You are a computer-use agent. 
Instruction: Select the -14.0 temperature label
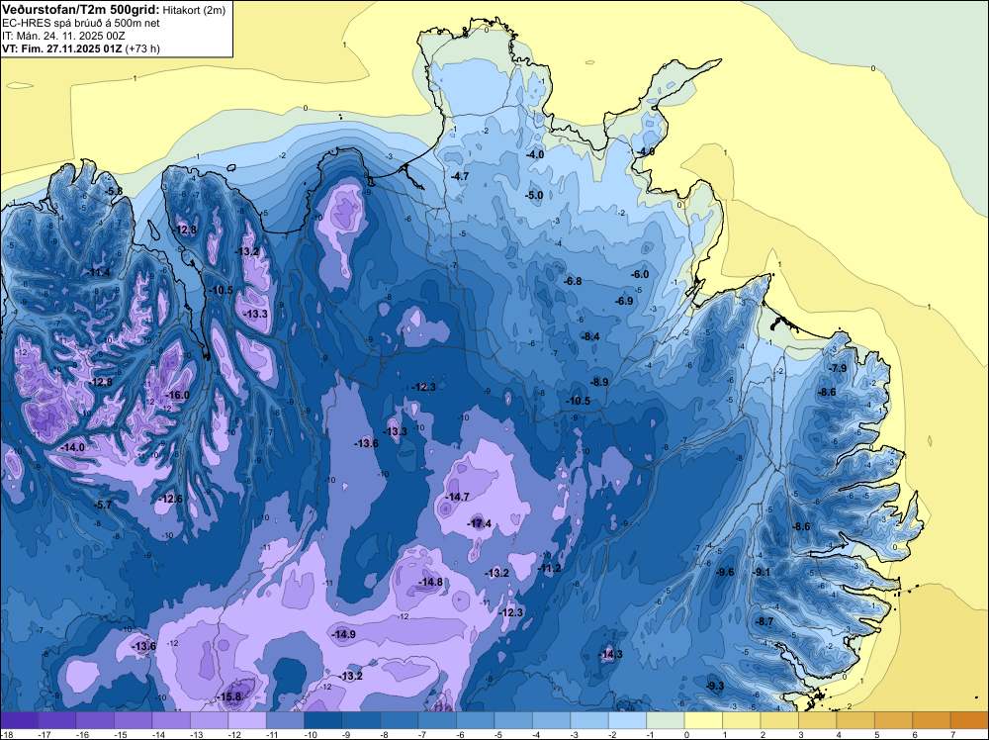(x=72, y=447)
